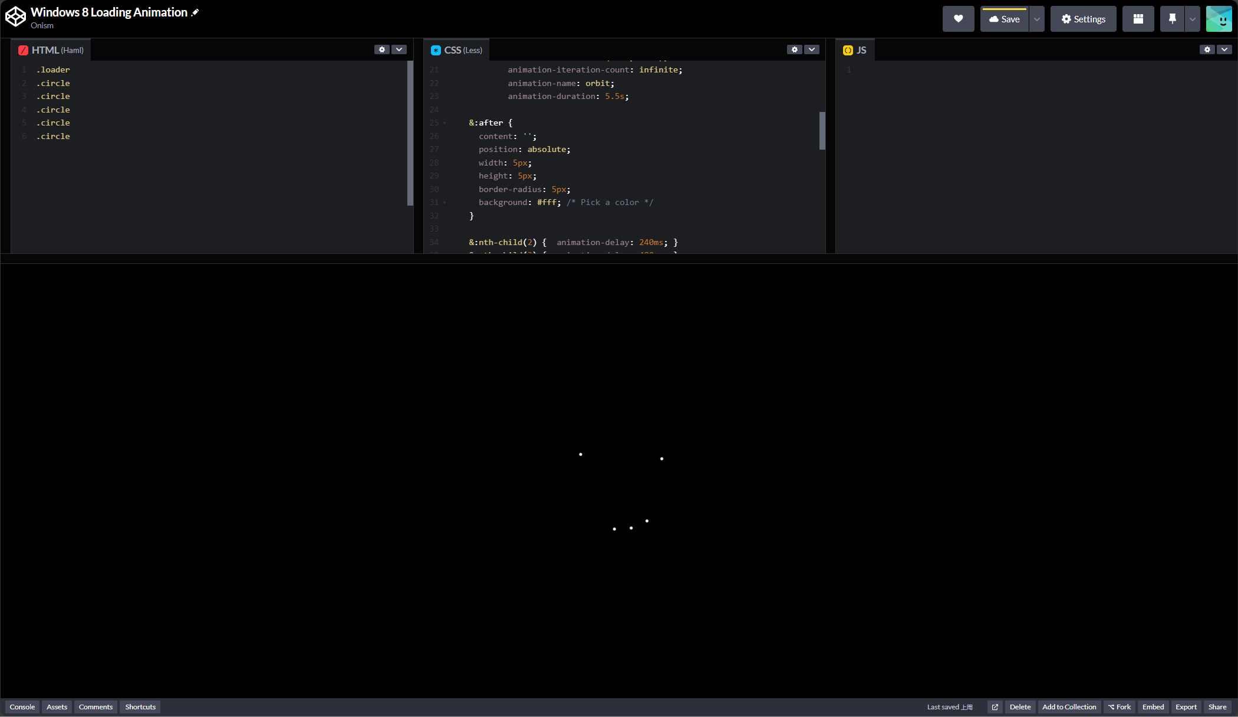
Task: Open CSS editor settings gear
Action: (x=795, y=49)
